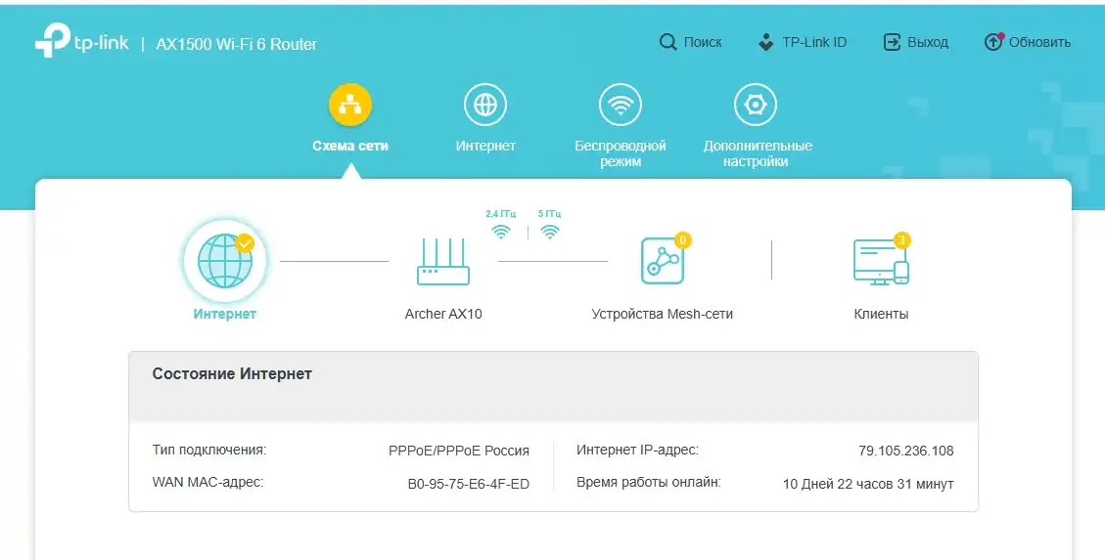This screenshot has width=1105, height=560.
Task: Click the Устройства Mesh-сети label
Action: (x=663, y=314)
